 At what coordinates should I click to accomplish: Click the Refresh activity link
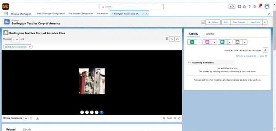pos(239,56)
